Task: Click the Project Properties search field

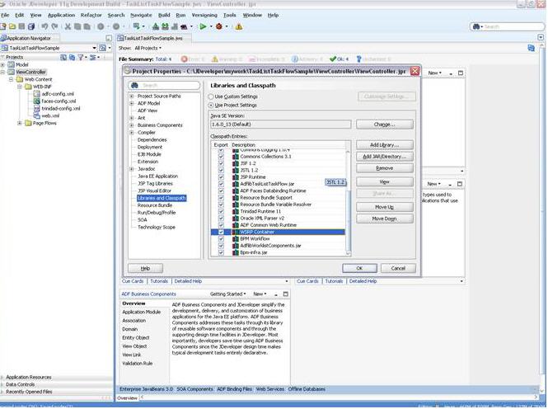Action: coord(164,85)
